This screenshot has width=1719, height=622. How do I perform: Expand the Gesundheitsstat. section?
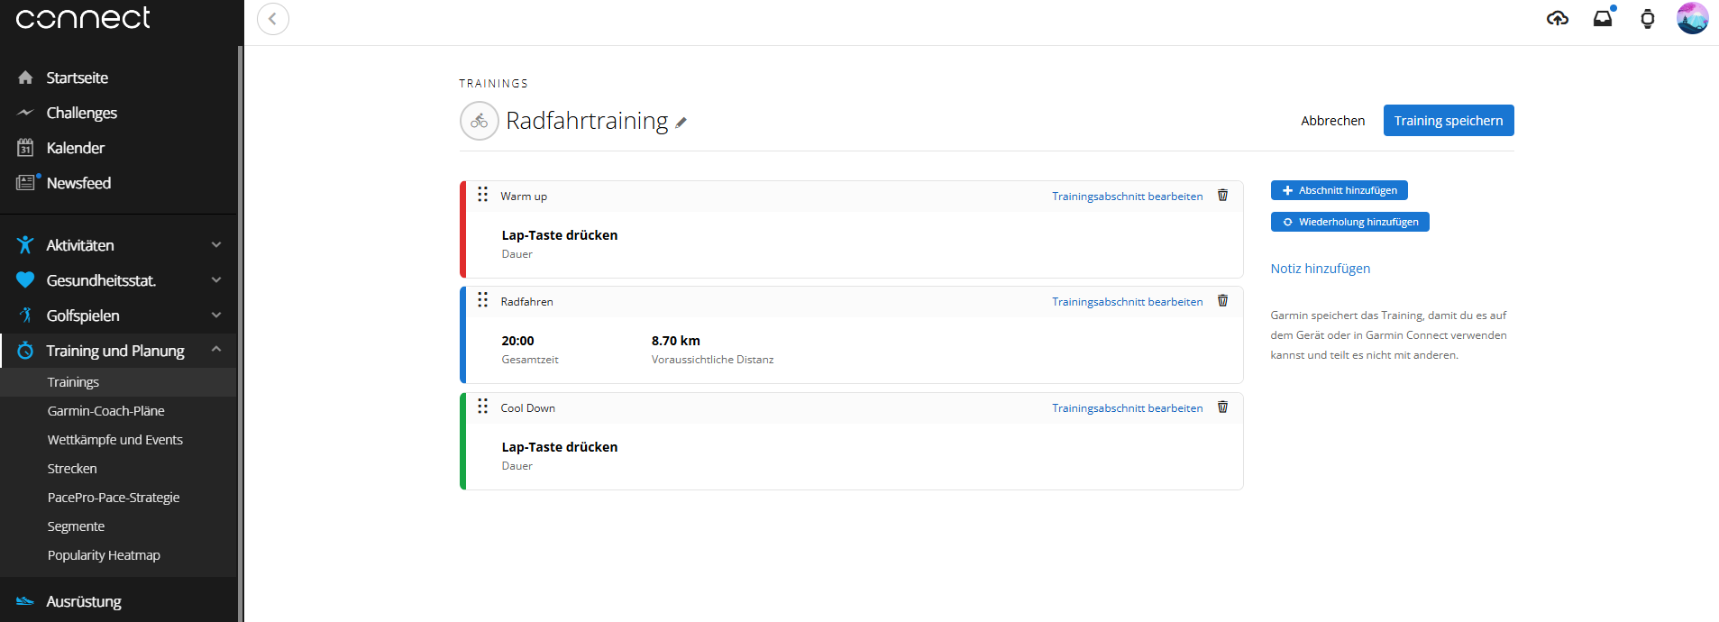pyautogui.click(x=215, y=280)
